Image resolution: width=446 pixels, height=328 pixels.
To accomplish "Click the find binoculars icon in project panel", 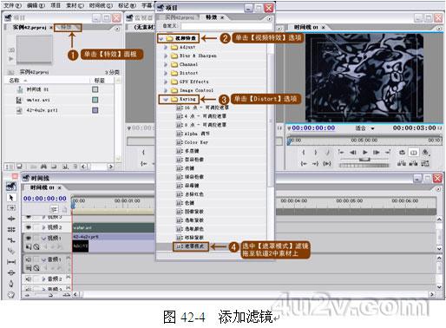I will point(43,167).
